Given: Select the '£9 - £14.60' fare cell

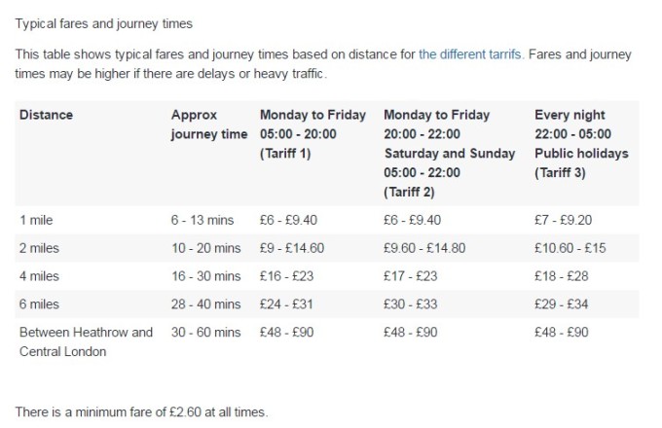Looking at the screenshot, I should click(x=292, y=248).
